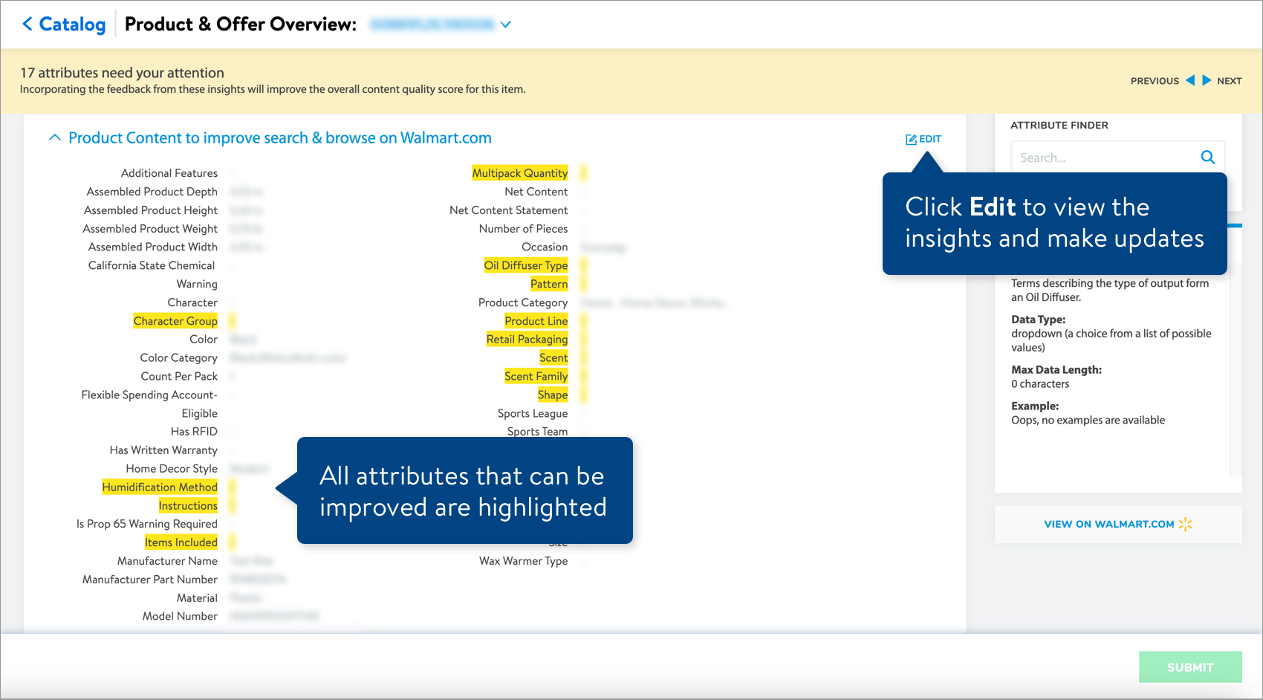Click the Product Content section heading

280,138
